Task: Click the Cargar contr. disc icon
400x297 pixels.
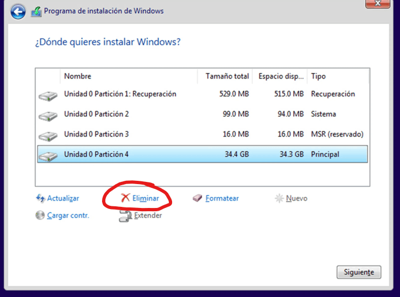Action: click(x=40, y=215)
